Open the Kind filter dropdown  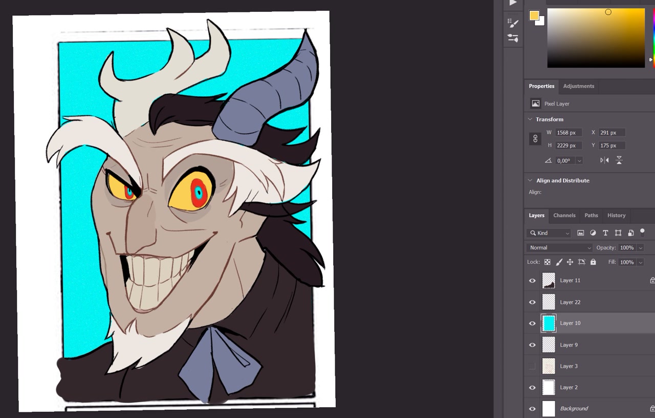pos(549,233)
